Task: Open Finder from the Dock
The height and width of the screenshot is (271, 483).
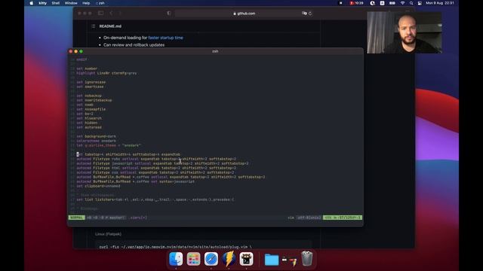Action: point(176,259)
